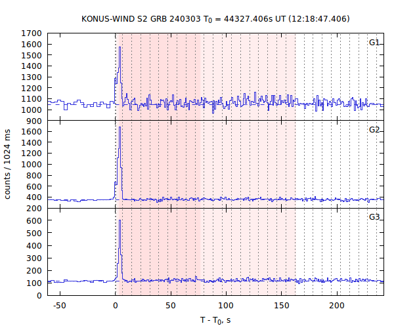The height and width of the screenshot is (328, 394).
Task: Click the "800" tick on the G2 y-axis
Action: tap(34, 175)
